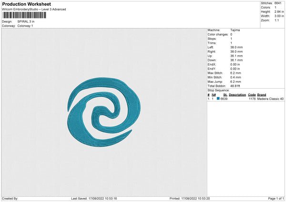
Task: Select the 'Production Worksheet' heading text
Action: tap(26, 4)
